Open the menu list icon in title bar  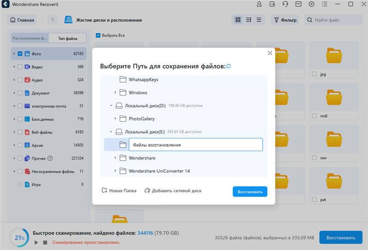(x=325, y=4)
